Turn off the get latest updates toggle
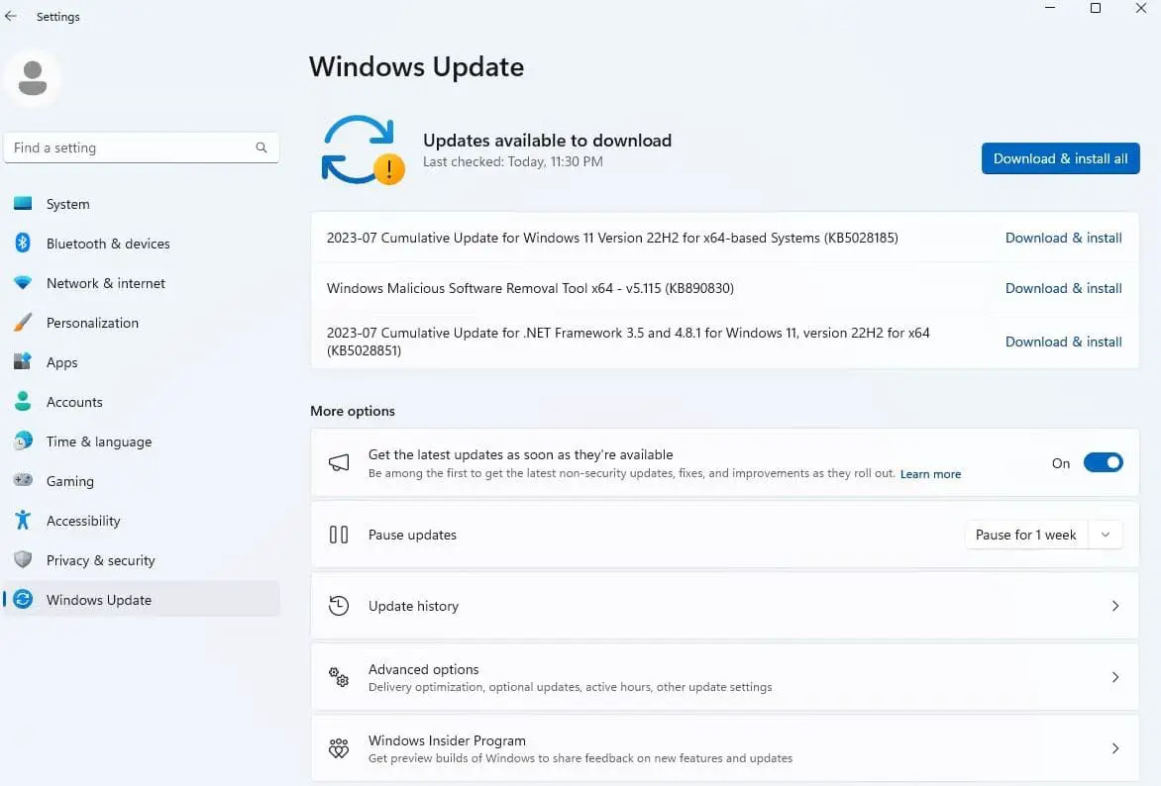This screenshot has width=1161, height=786. (1103, 462)
